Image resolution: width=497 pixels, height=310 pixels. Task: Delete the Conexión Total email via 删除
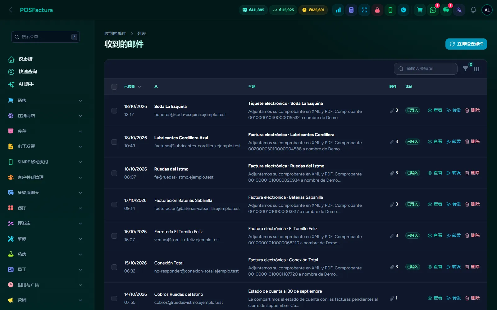(x=472, y=267)
